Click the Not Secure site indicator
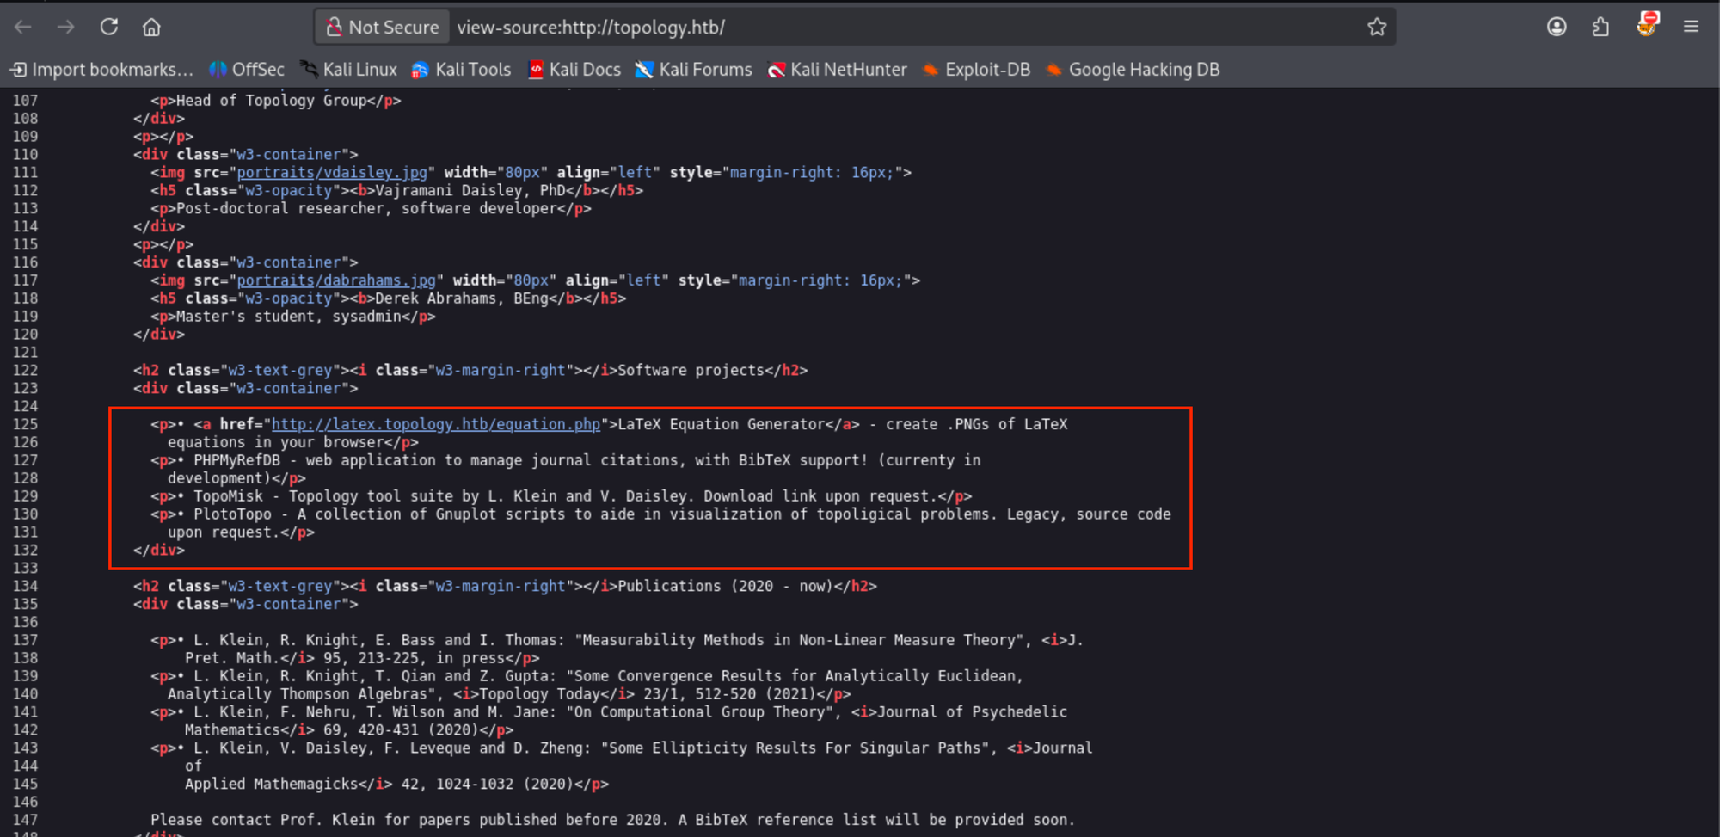Viewport: 1720px width, 837px height. [x=383, y=28]
